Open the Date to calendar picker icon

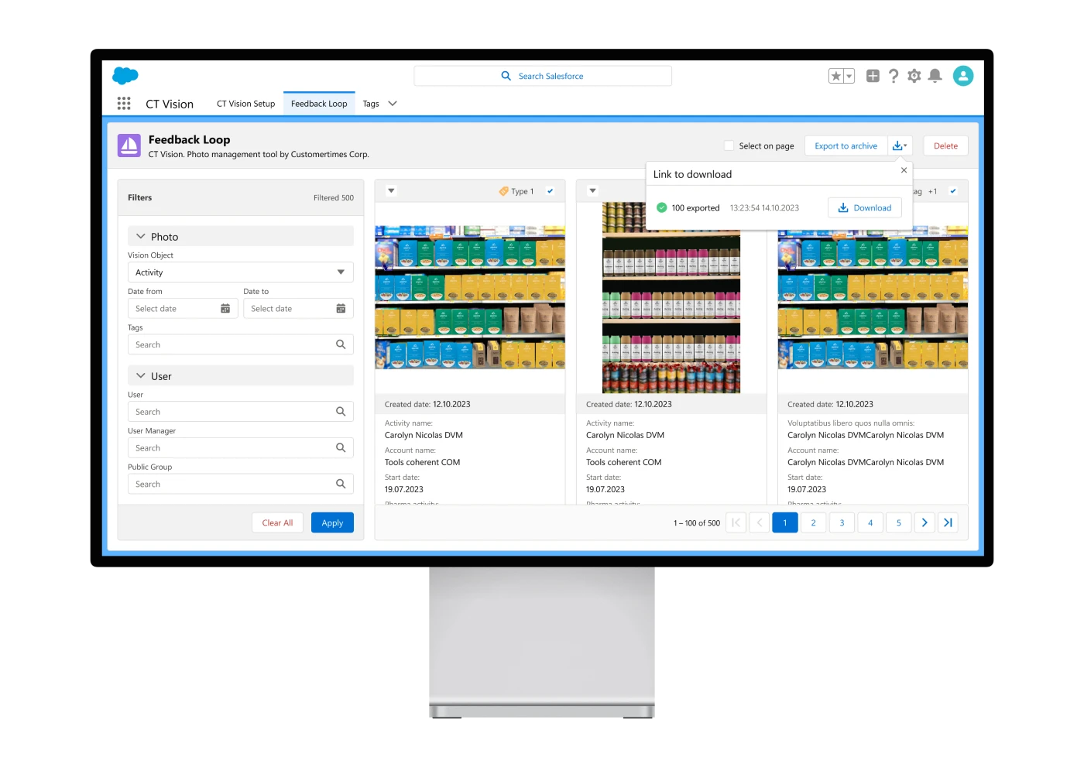[x=341, y=309]
